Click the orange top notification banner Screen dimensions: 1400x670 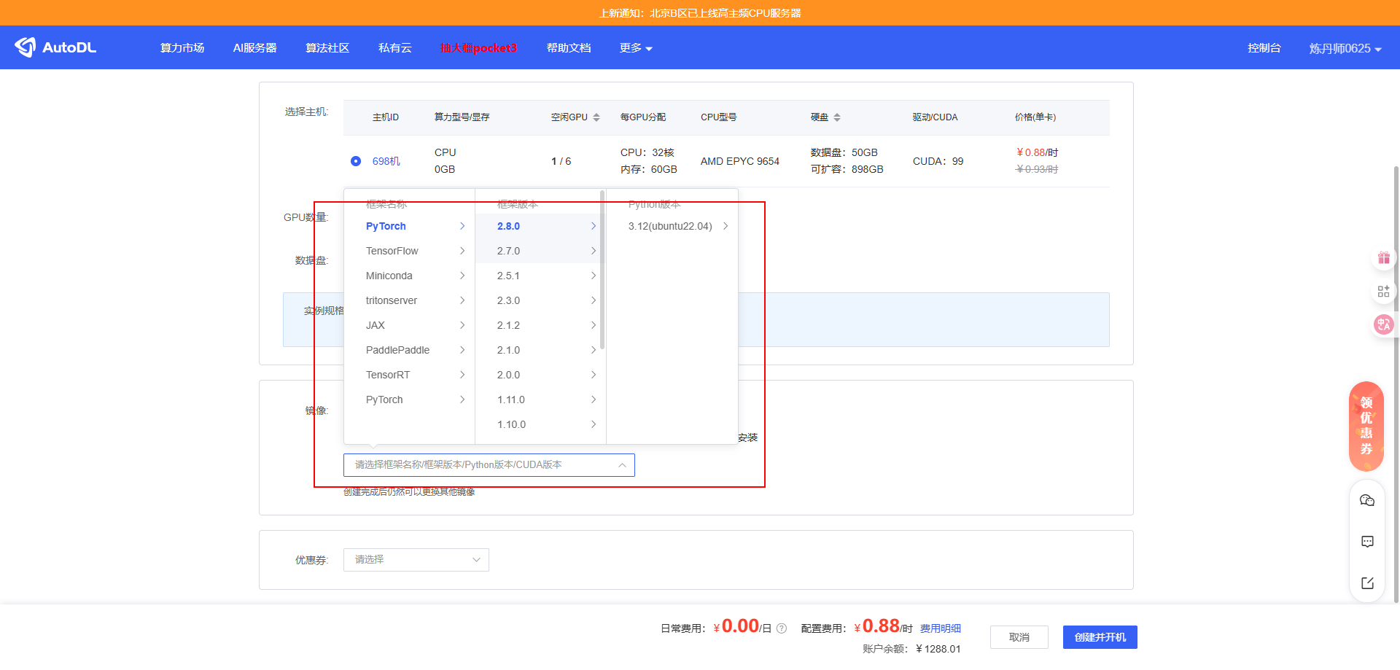(x=700, y=13)
